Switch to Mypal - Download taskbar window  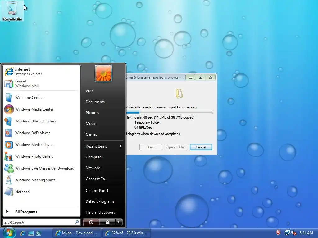coord(76,233)
